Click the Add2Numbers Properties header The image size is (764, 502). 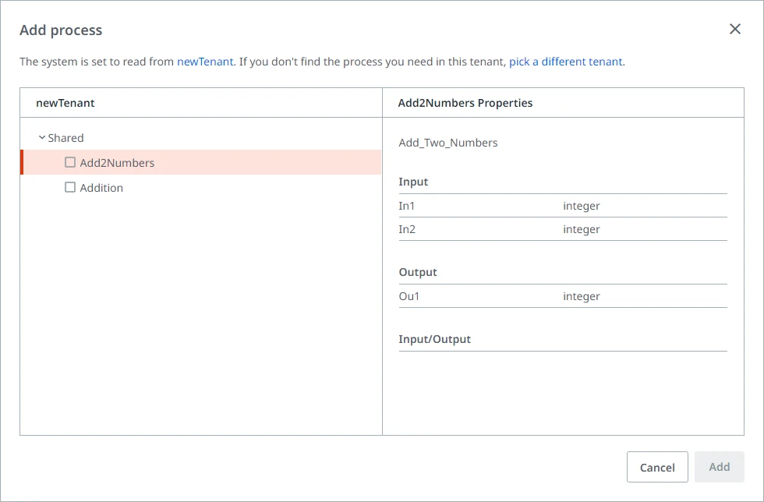[465, 103]
